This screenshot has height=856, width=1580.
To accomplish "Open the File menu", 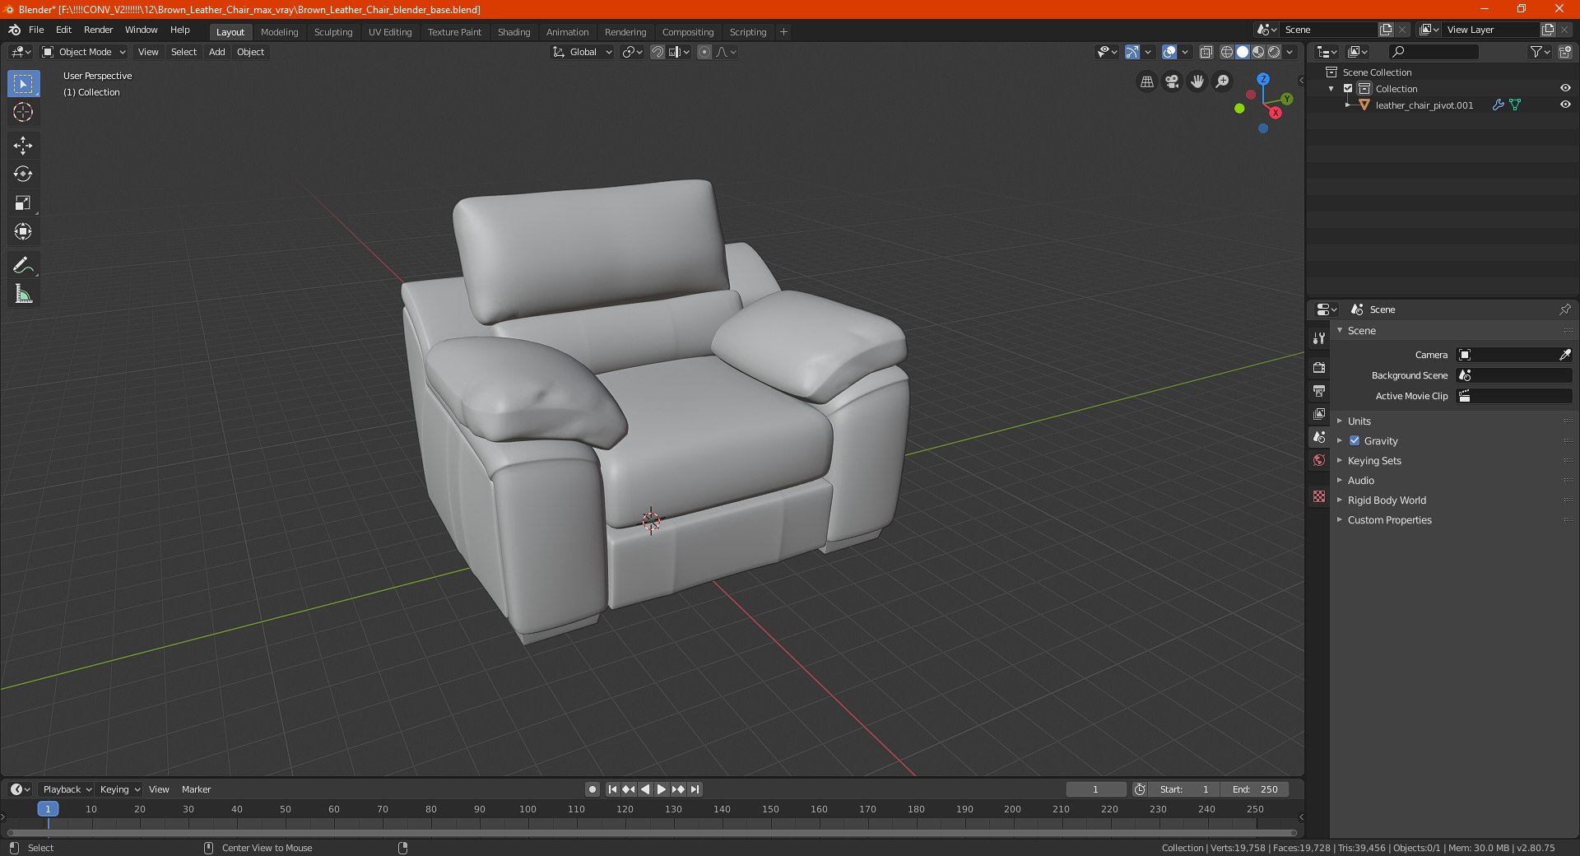I will pos(36,30).
